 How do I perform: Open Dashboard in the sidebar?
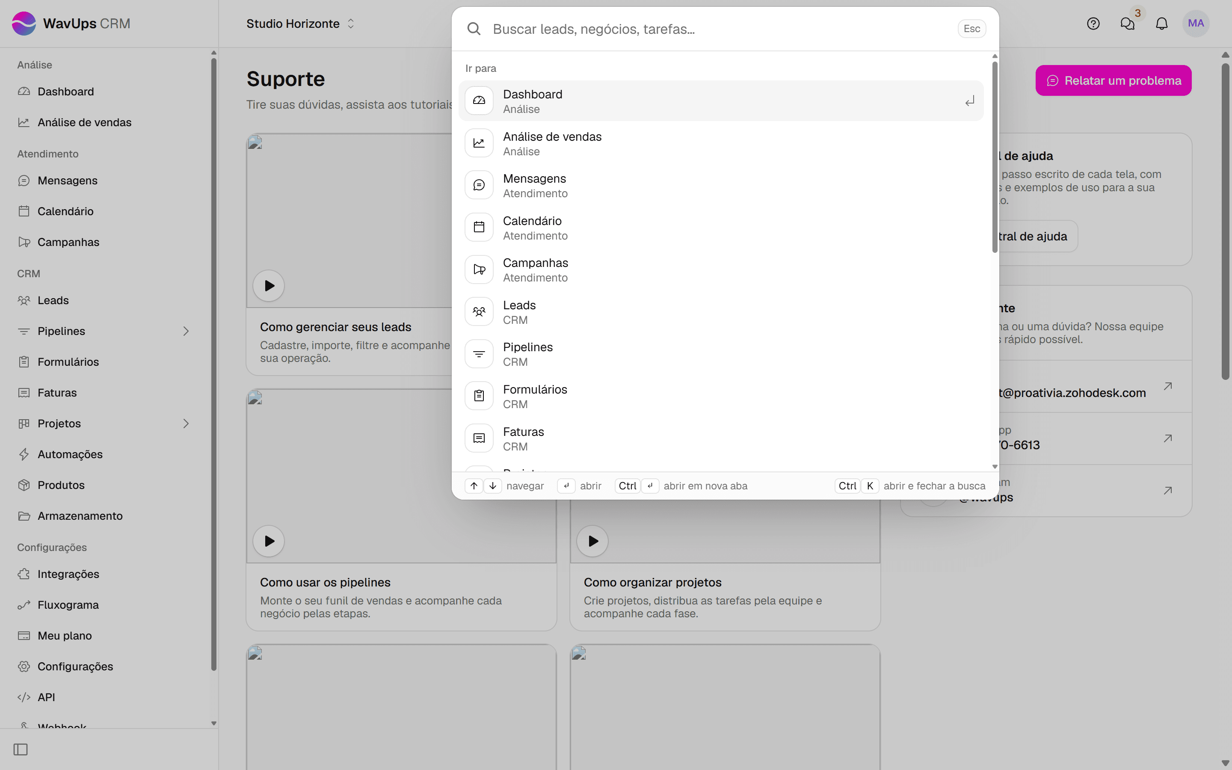104,92
